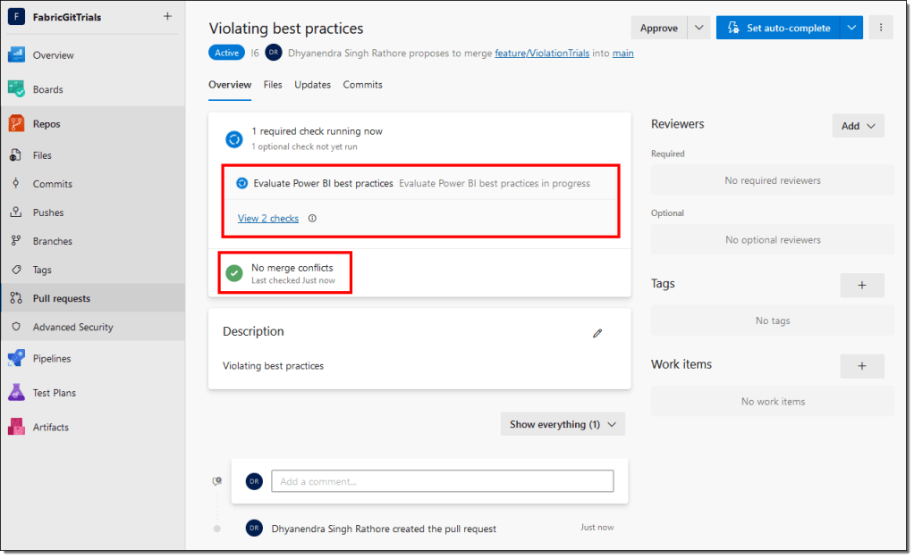Switch to the Commits tab

(x=362, y=85)
